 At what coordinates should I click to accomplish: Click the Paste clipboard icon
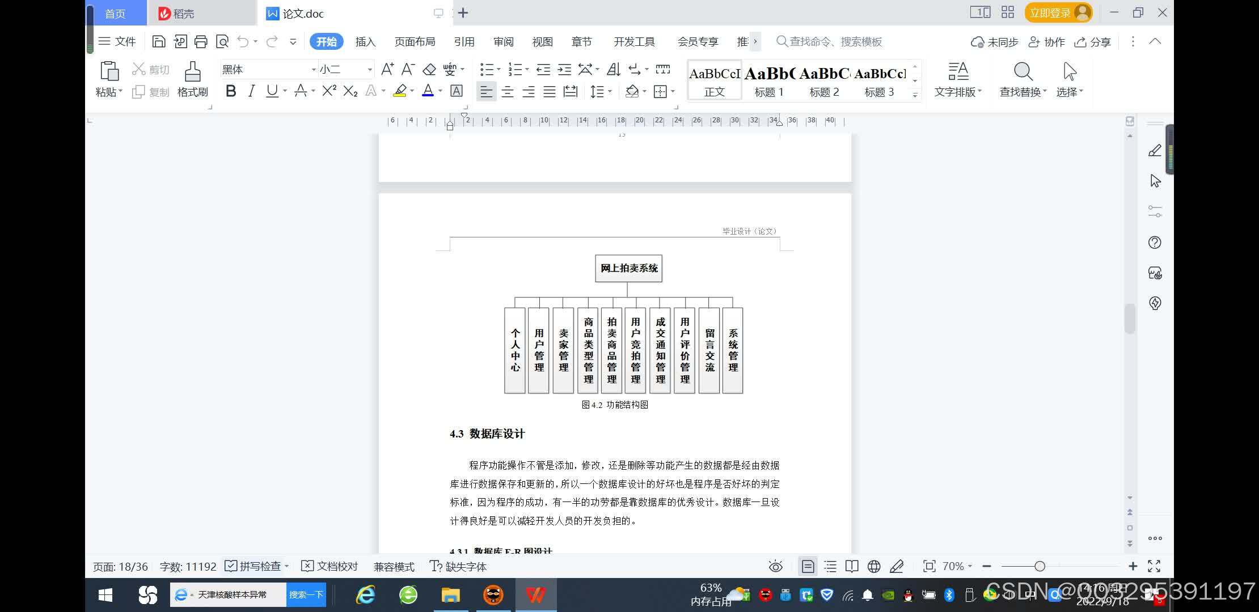point(109,71)
